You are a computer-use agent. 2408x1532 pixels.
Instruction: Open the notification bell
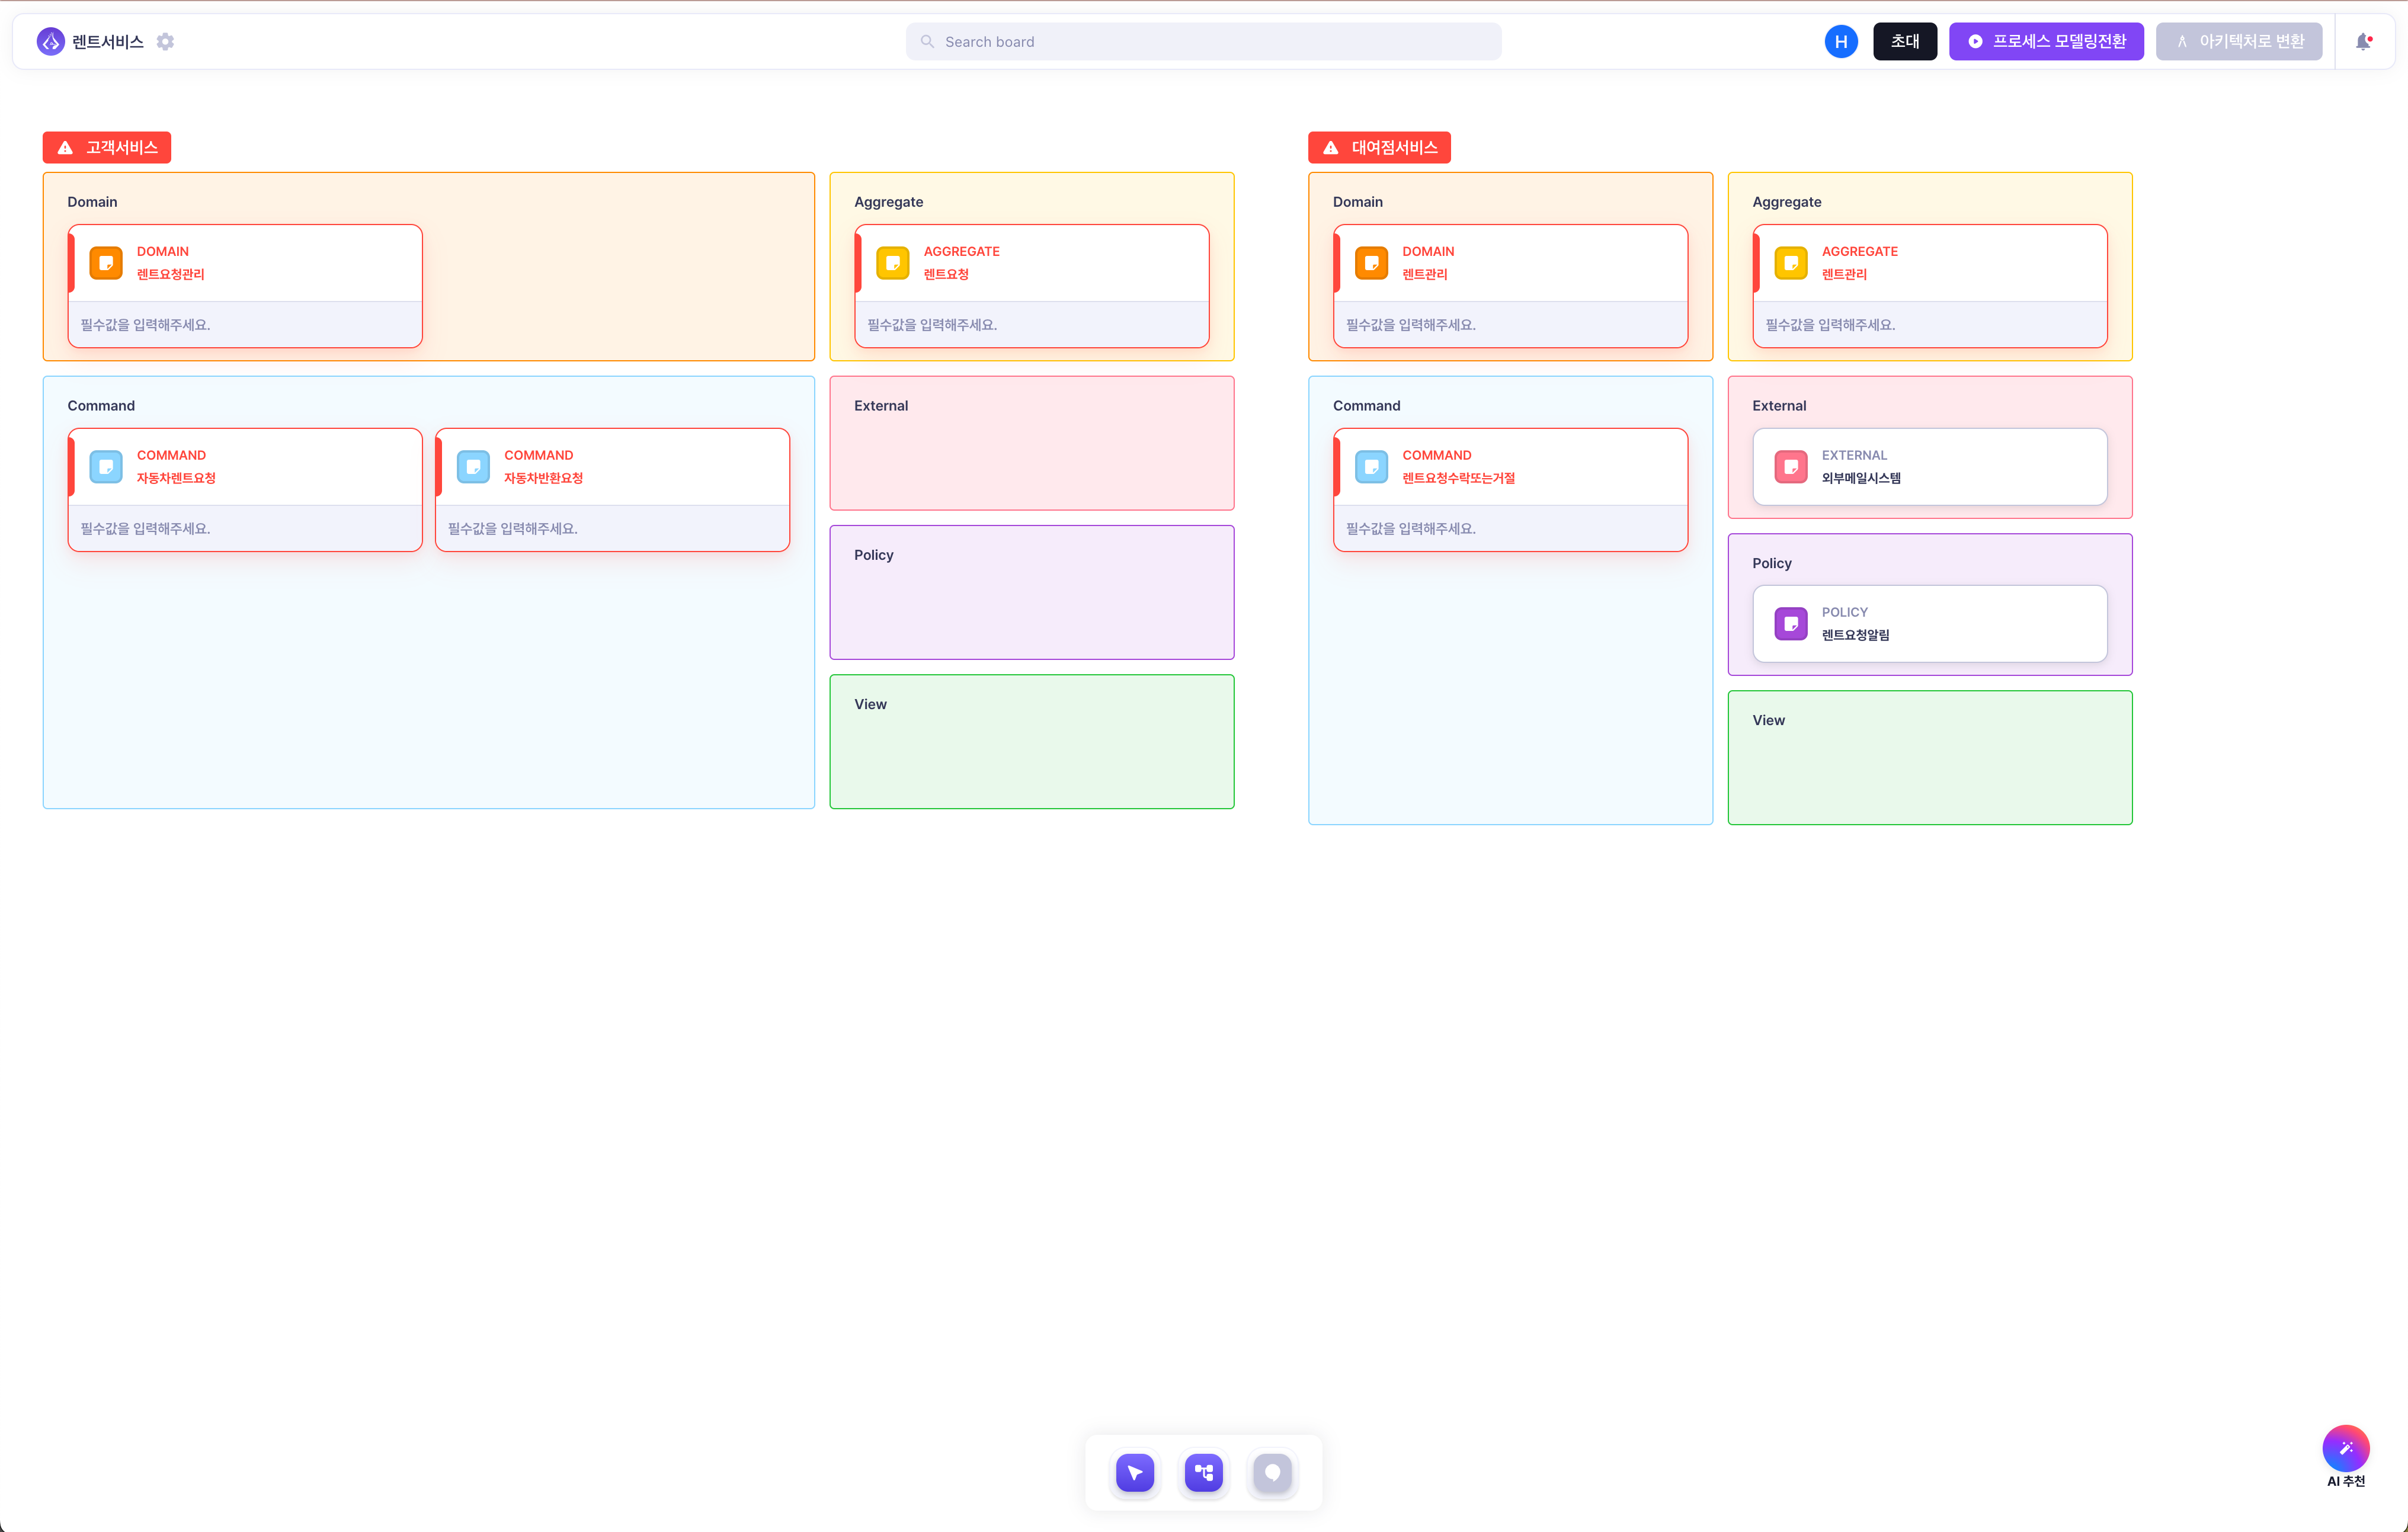tap(2364, 42)
